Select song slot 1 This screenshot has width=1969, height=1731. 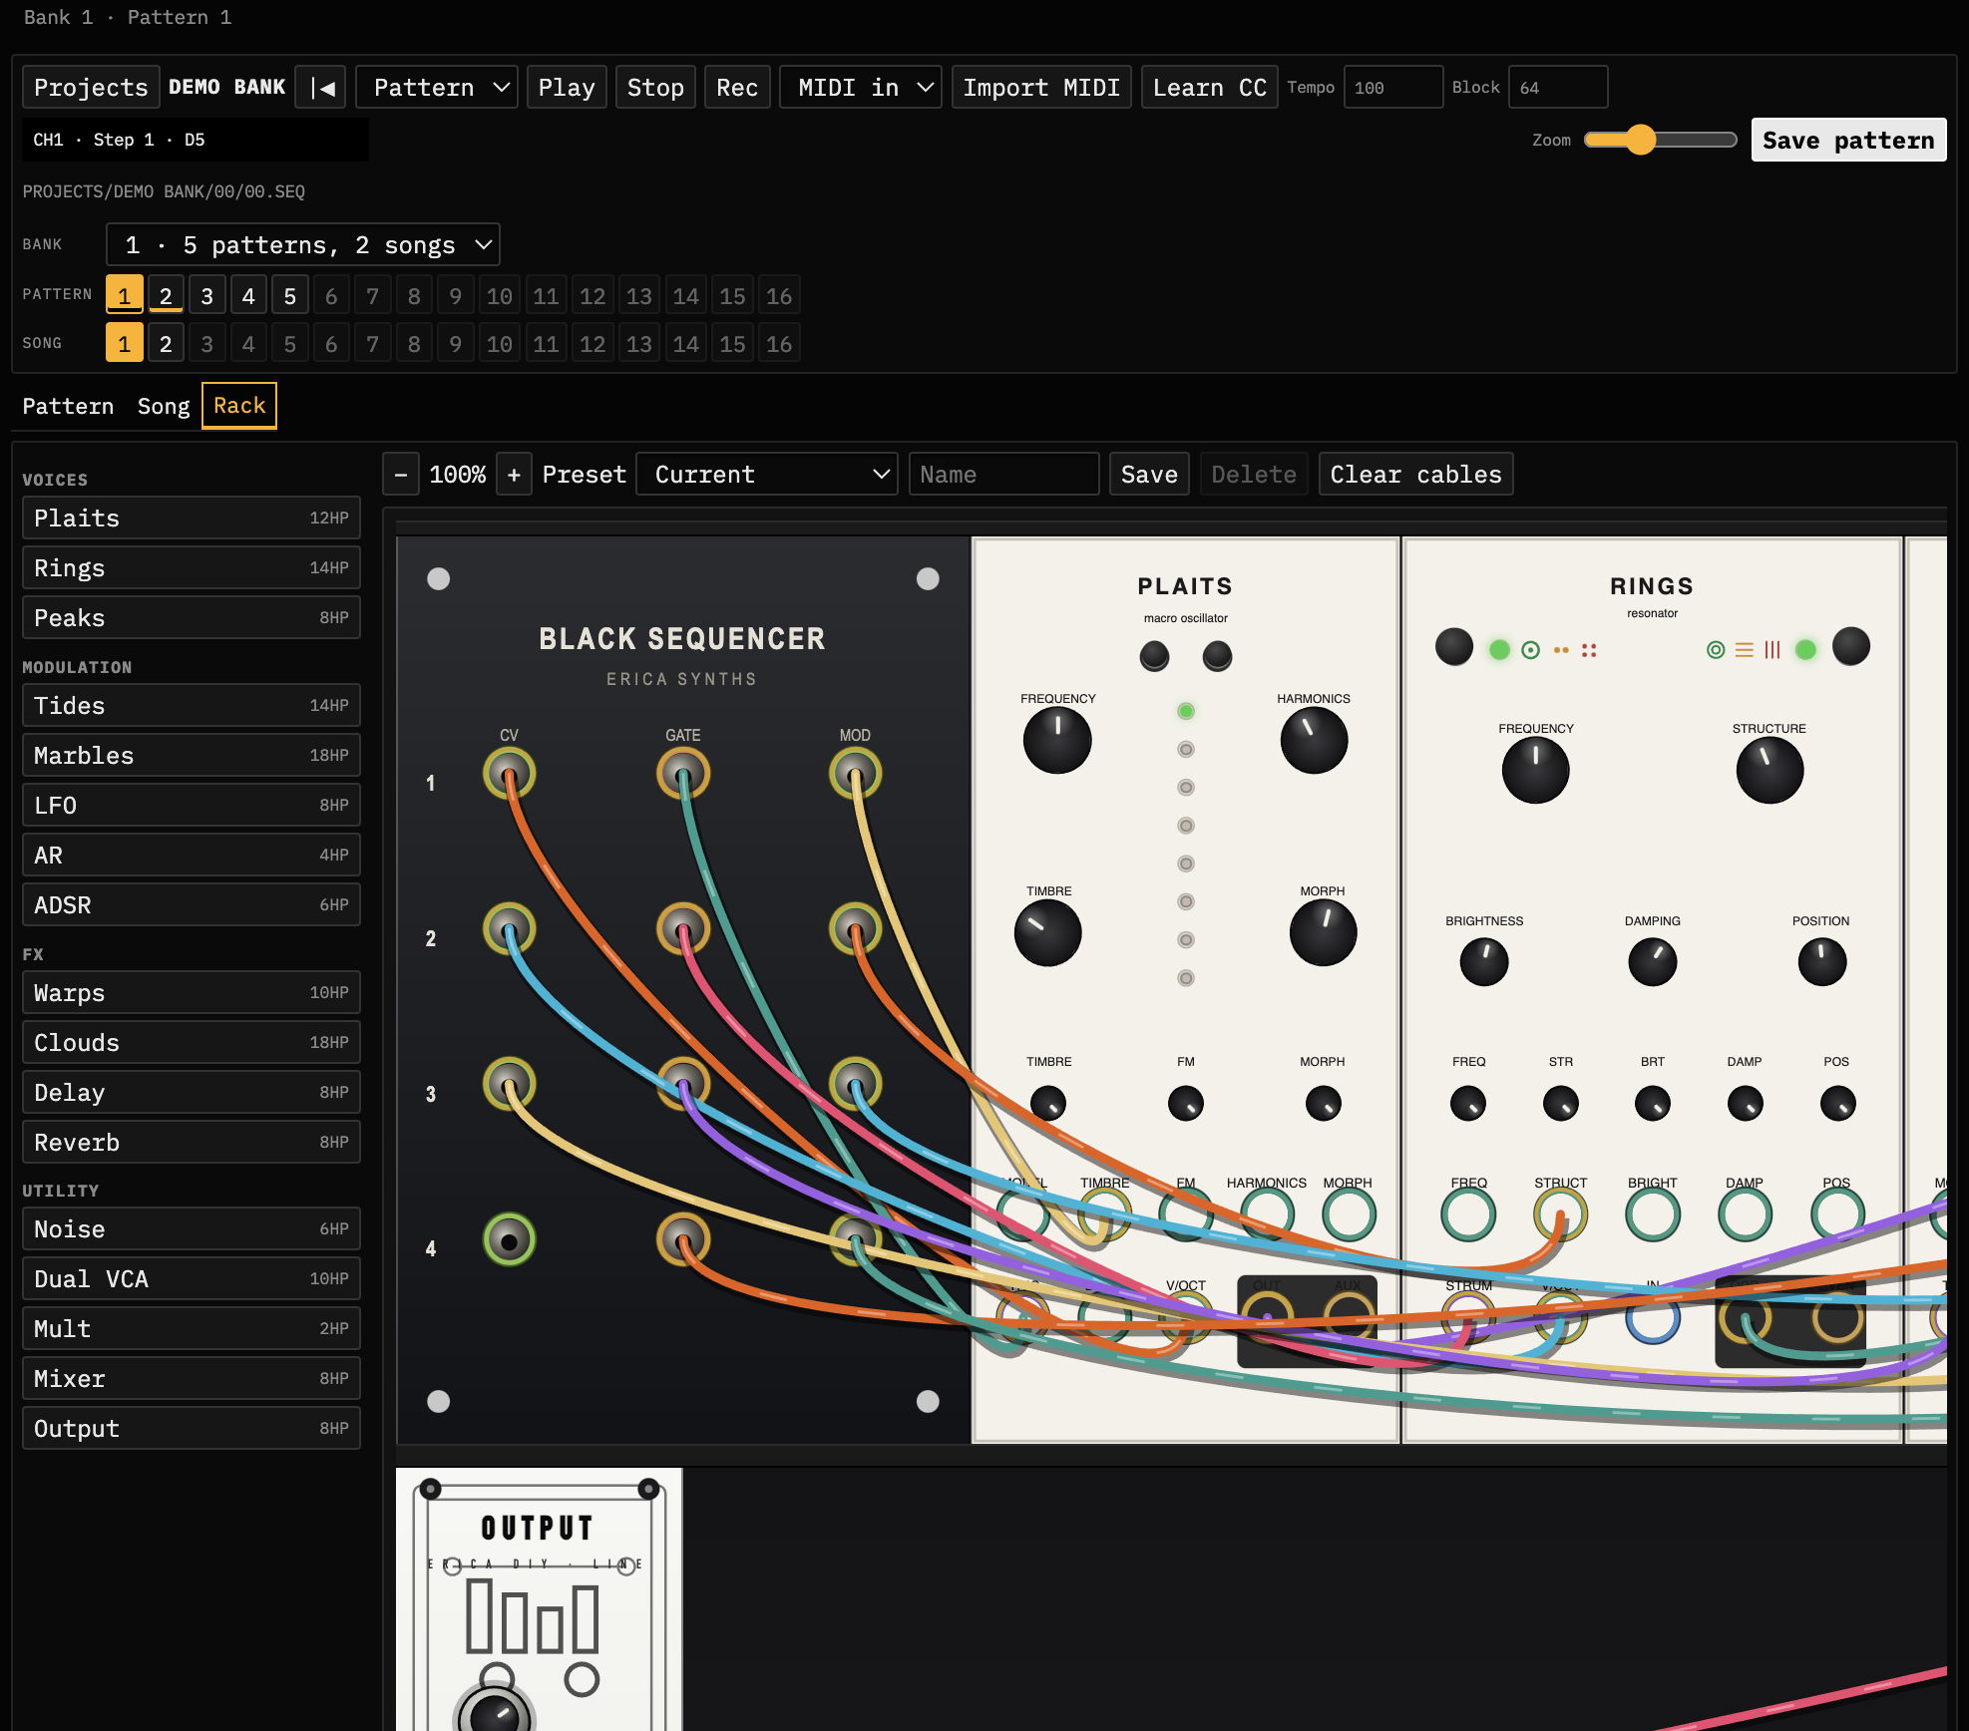124,344
